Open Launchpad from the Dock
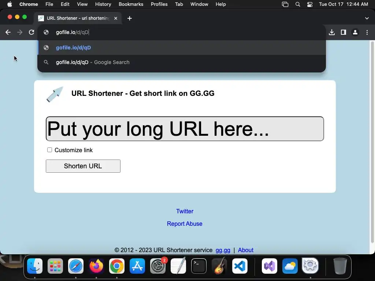Viewport: 375px width, 281px height. pos(55,266)
